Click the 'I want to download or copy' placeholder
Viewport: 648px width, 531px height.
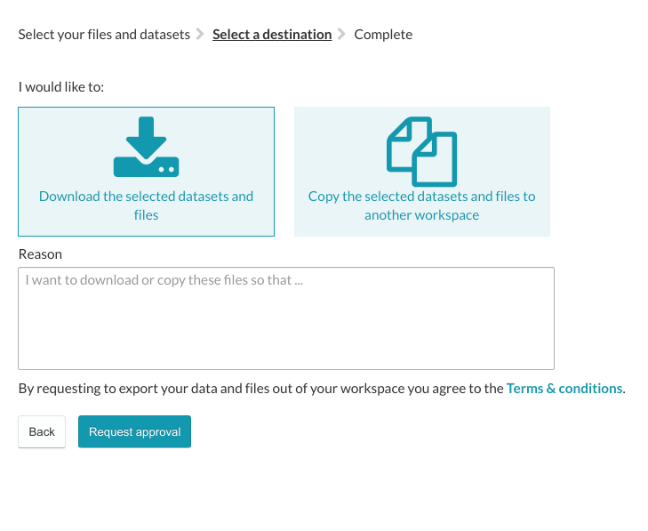click(x=164, y=280)
